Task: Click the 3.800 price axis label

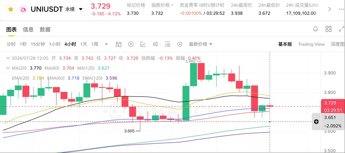Action: [330, 92]
